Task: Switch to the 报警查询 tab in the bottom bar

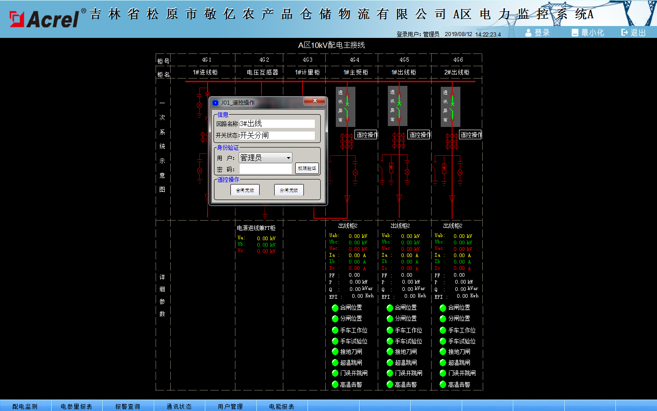Action: pos(128,406)
